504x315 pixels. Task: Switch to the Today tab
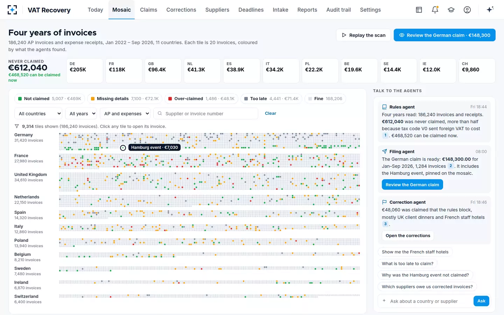click(95, 10)
